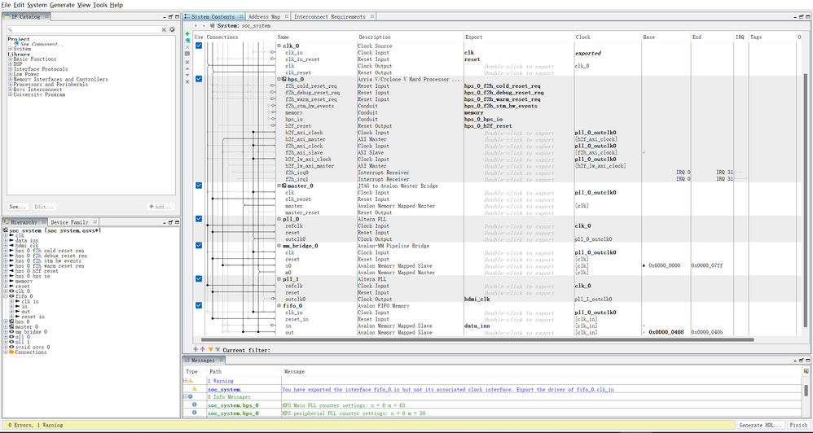Expand Basic Functions in the IP Catalog library

pyautogui.click(x=11, y=59)
